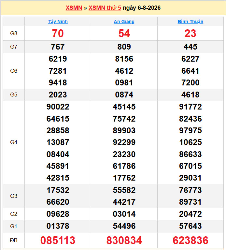Pick An Giang G4 number 17762
The image size is (226, 250).
click(x=124, y=178)
